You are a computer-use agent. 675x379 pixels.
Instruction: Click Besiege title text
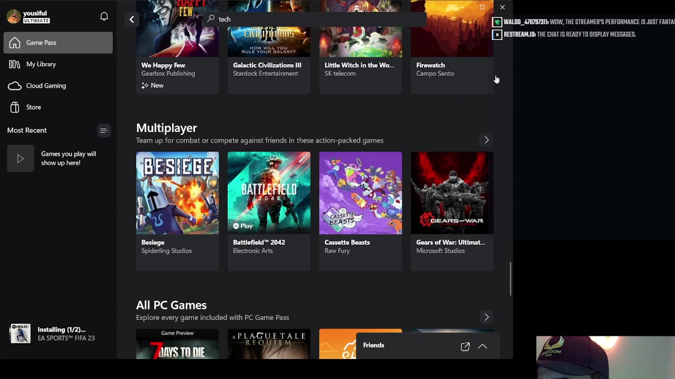pyautogui.click(x=153, y=243)
